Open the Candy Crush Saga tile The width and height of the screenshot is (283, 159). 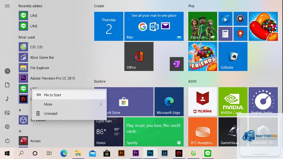point(263,26)
